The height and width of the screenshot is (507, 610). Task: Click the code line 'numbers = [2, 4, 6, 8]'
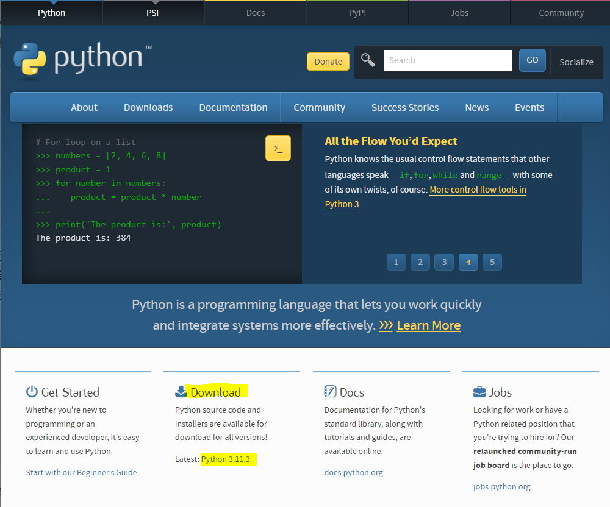tap(101, 156)
